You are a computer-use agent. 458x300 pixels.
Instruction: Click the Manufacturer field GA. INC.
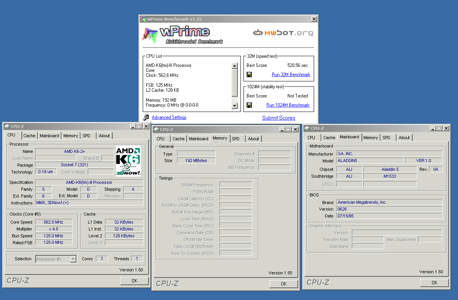point(389,154)
